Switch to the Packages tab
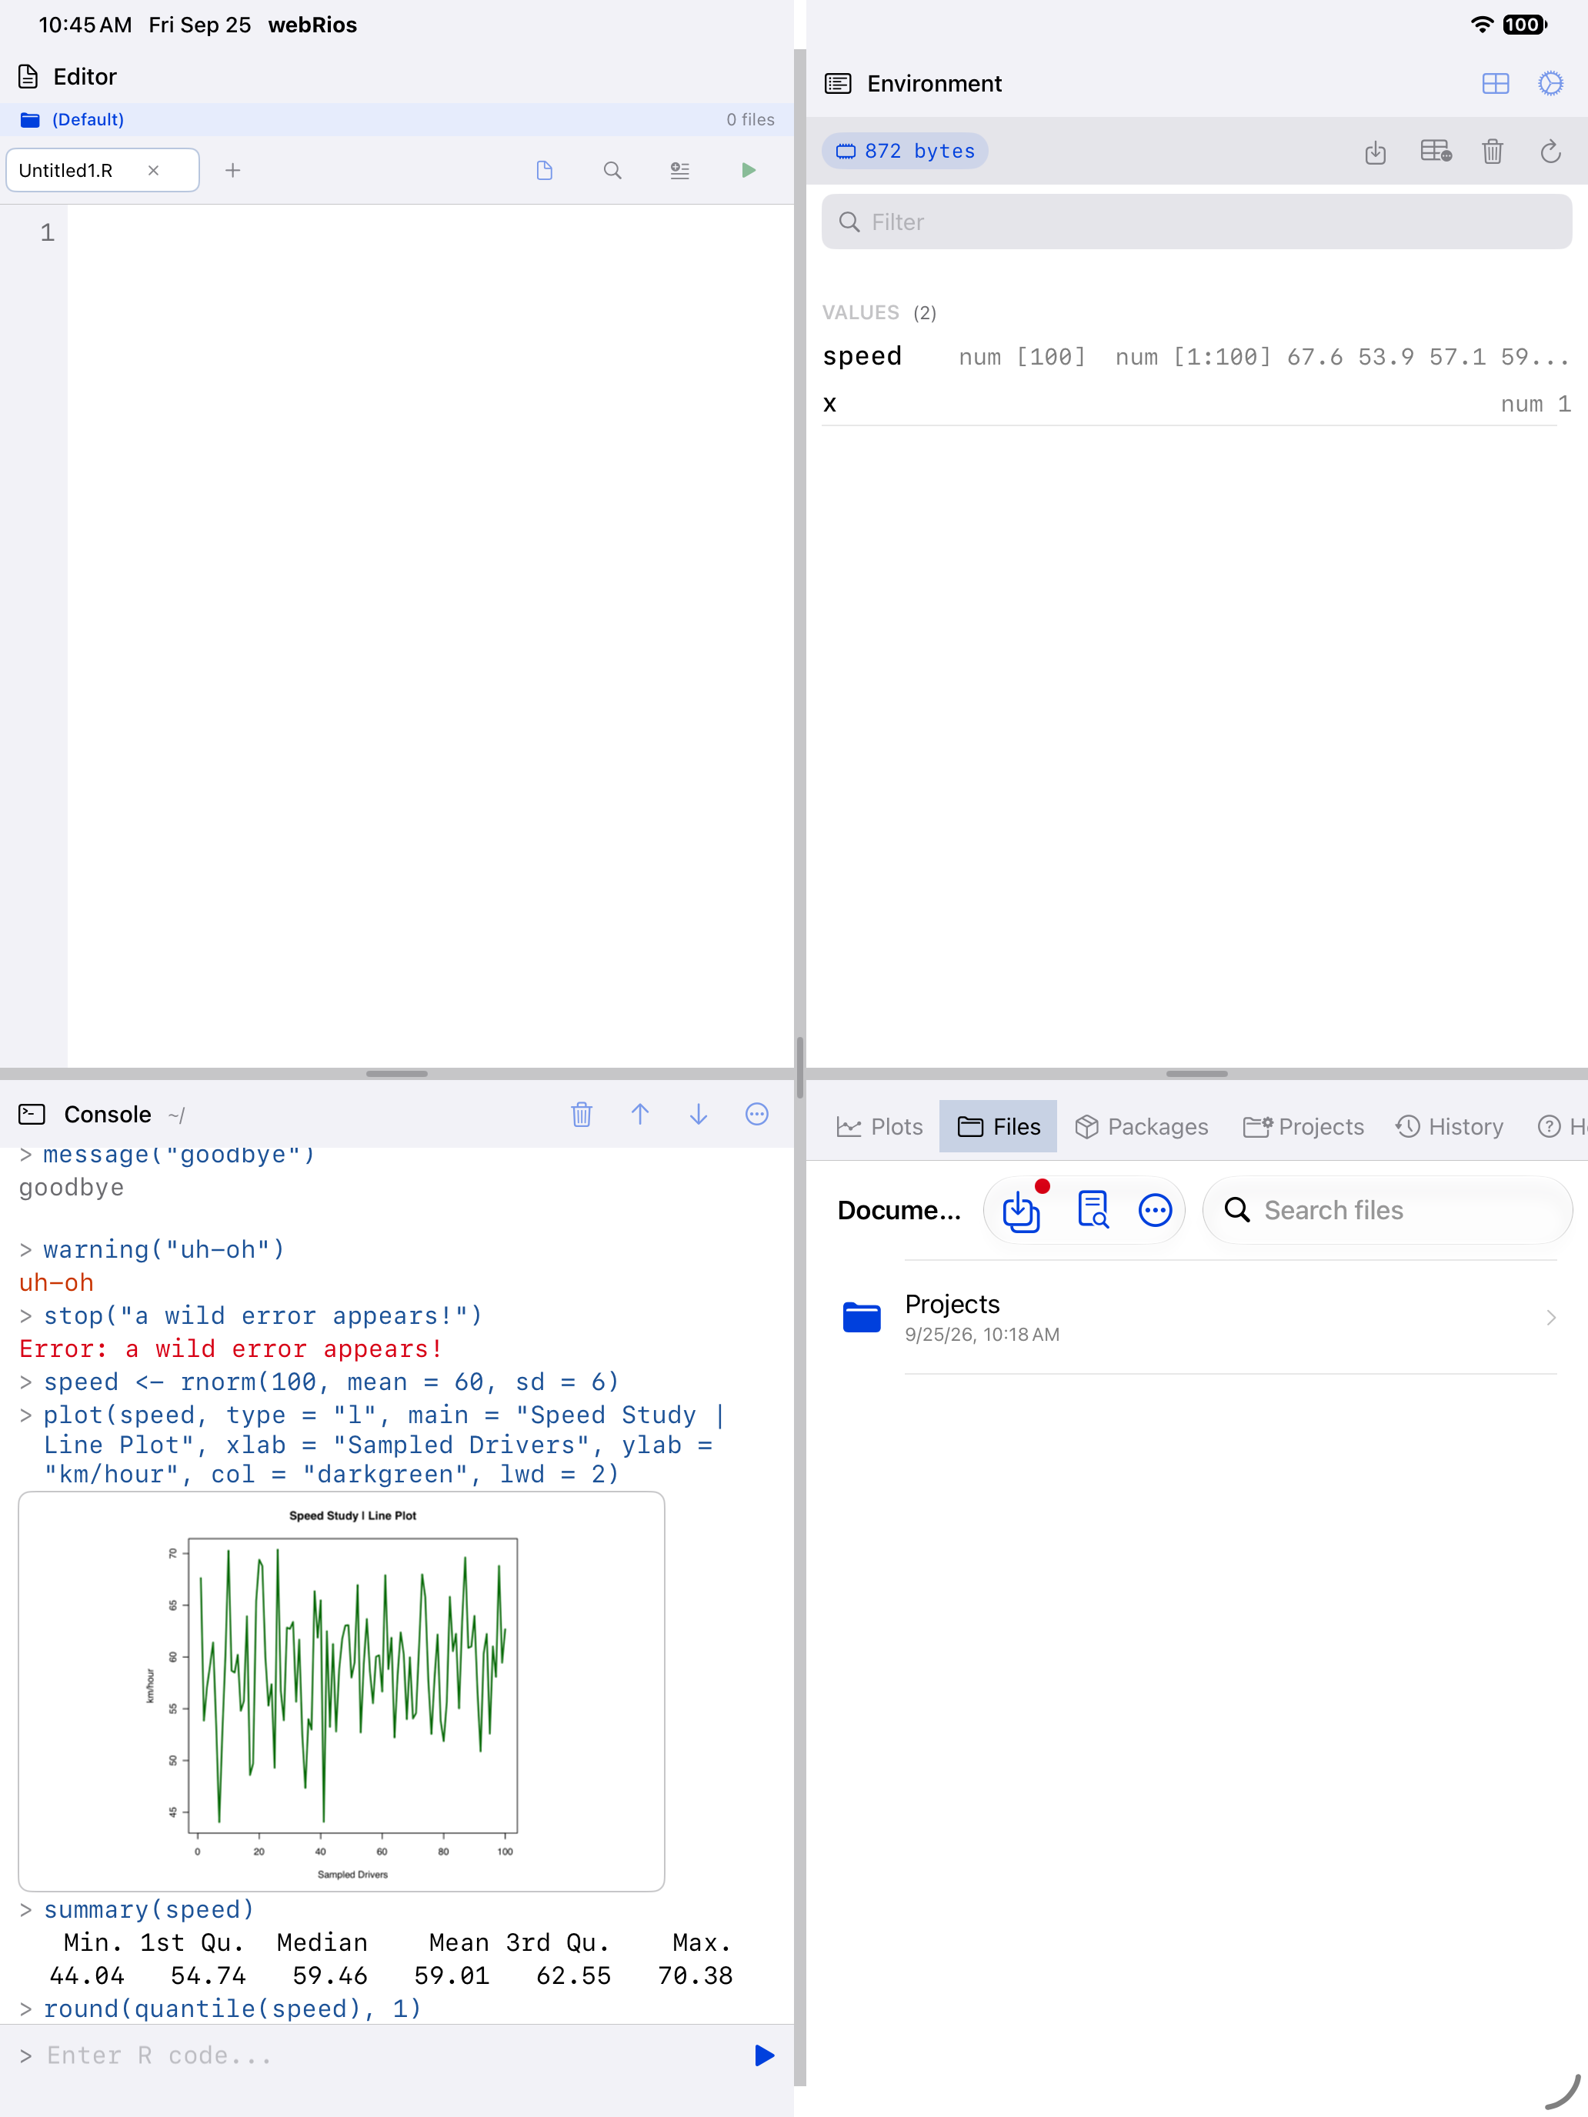The height and width of the screenshot is (2117, 1588). pos(1141,1126)
